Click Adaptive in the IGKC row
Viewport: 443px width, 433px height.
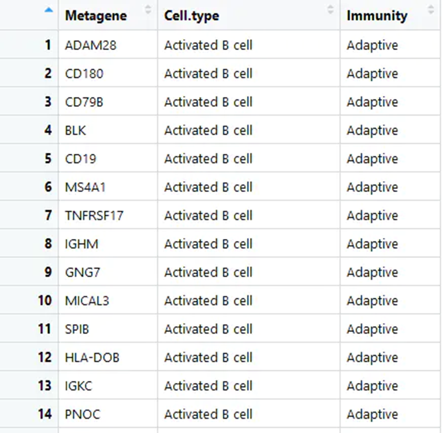tap(372, 386)
